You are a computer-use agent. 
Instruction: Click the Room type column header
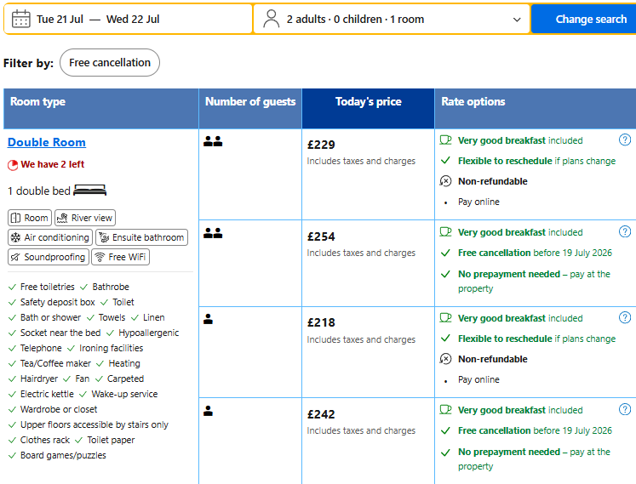101,109
